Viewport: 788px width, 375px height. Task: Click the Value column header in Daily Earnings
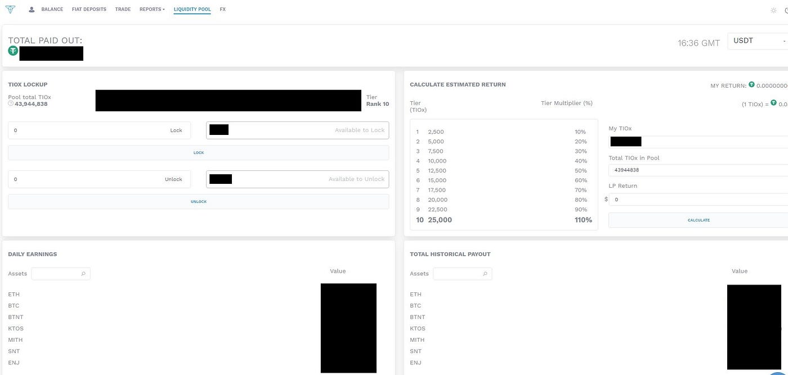pos(338,271)
